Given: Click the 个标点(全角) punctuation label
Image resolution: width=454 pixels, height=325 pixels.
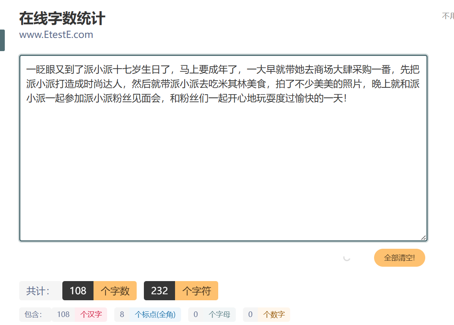Looking at the screenshot, I should coord(155,315).
